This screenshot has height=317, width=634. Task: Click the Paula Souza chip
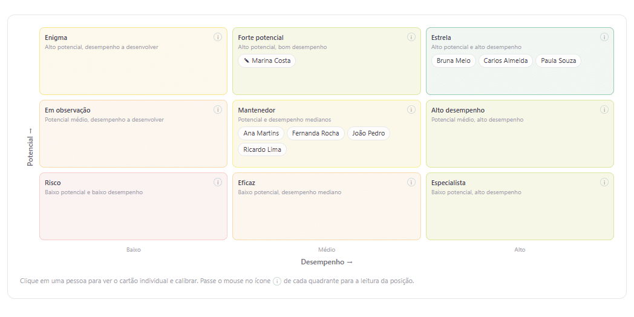point(558,60)
